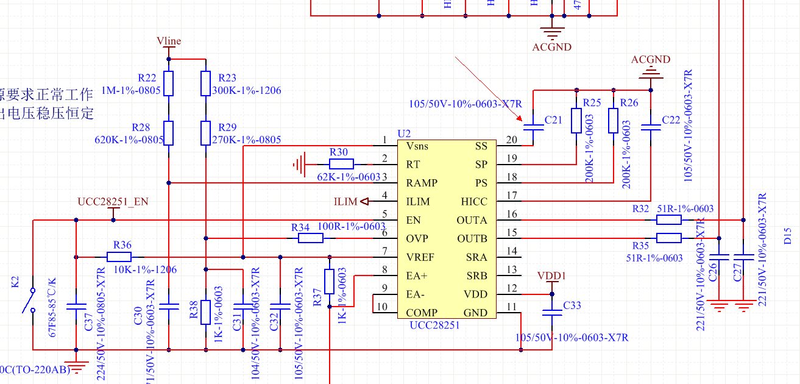Image resolution: width=800 pixels, height=384 pixels.
Task: Click the 300K-1%-1206 value text
Action: 247,90
